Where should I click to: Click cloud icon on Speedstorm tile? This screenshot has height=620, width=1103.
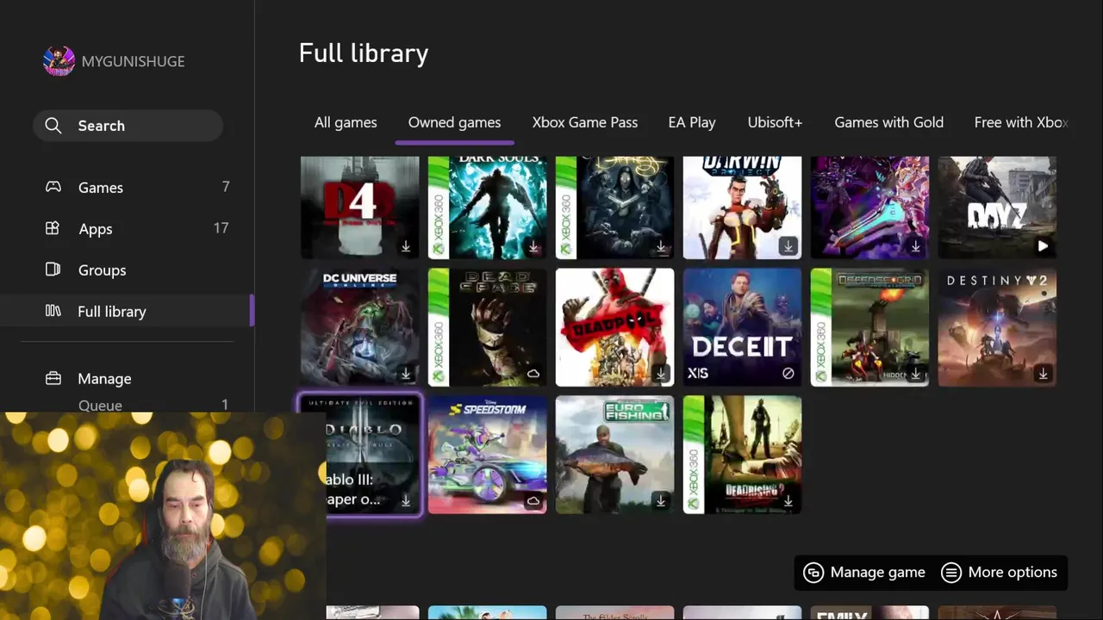[533, 500]
